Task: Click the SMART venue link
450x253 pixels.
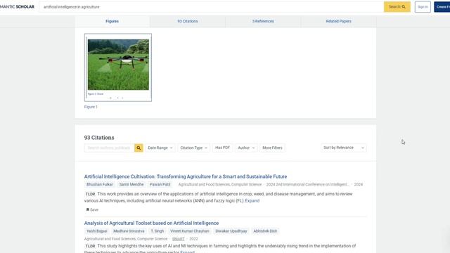Action: pyautogui.click(x=178, y=239)
